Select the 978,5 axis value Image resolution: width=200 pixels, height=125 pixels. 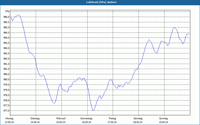point(6,95)
